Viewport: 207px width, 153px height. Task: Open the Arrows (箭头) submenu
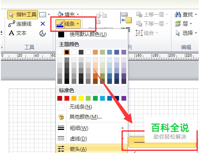[92, 149]
